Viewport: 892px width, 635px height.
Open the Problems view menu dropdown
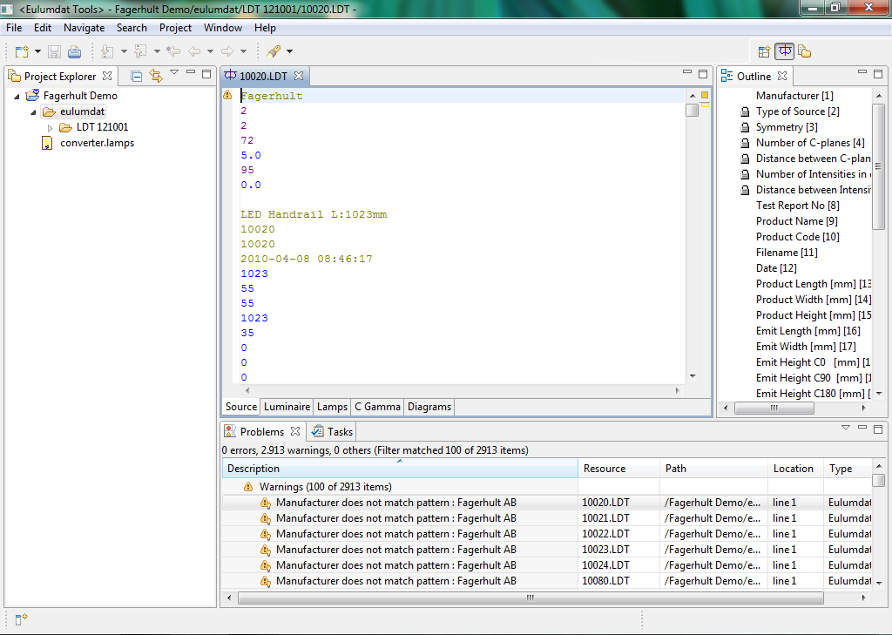click(x=845, y=429)
